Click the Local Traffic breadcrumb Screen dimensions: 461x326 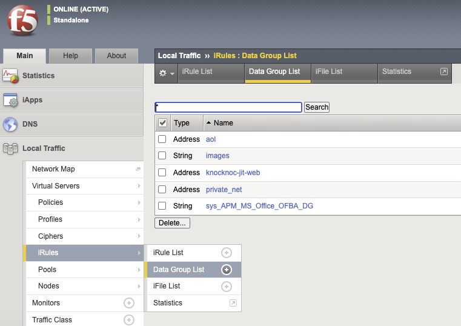tap(179, 56)
